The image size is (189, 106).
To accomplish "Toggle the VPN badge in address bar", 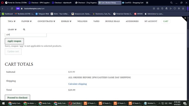I will click(18, 9).
